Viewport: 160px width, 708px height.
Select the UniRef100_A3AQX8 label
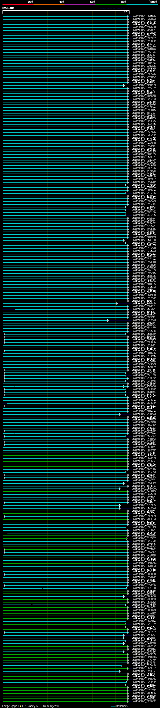tap(143, 381)
